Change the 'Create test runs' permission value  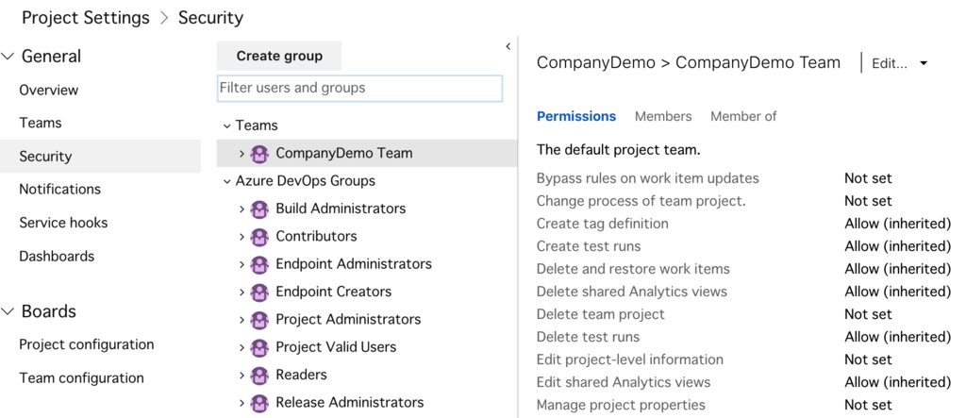898,246
